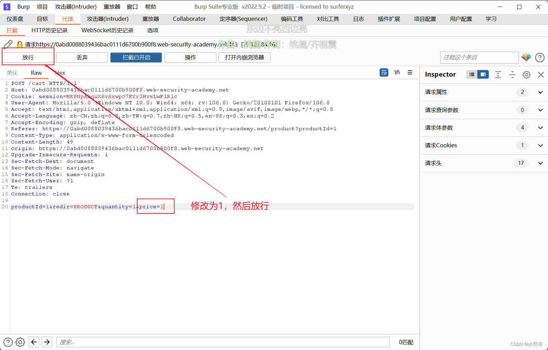The image size is (548, 350).
Task: Expand the 请求查询参数 section
Action: click(x=484, y=110)
